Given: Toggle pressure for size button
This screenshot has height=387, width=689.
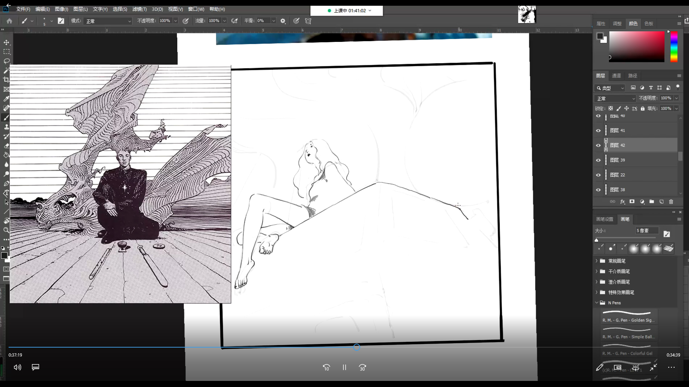Looking at the screenshot, I should (296, 21).
